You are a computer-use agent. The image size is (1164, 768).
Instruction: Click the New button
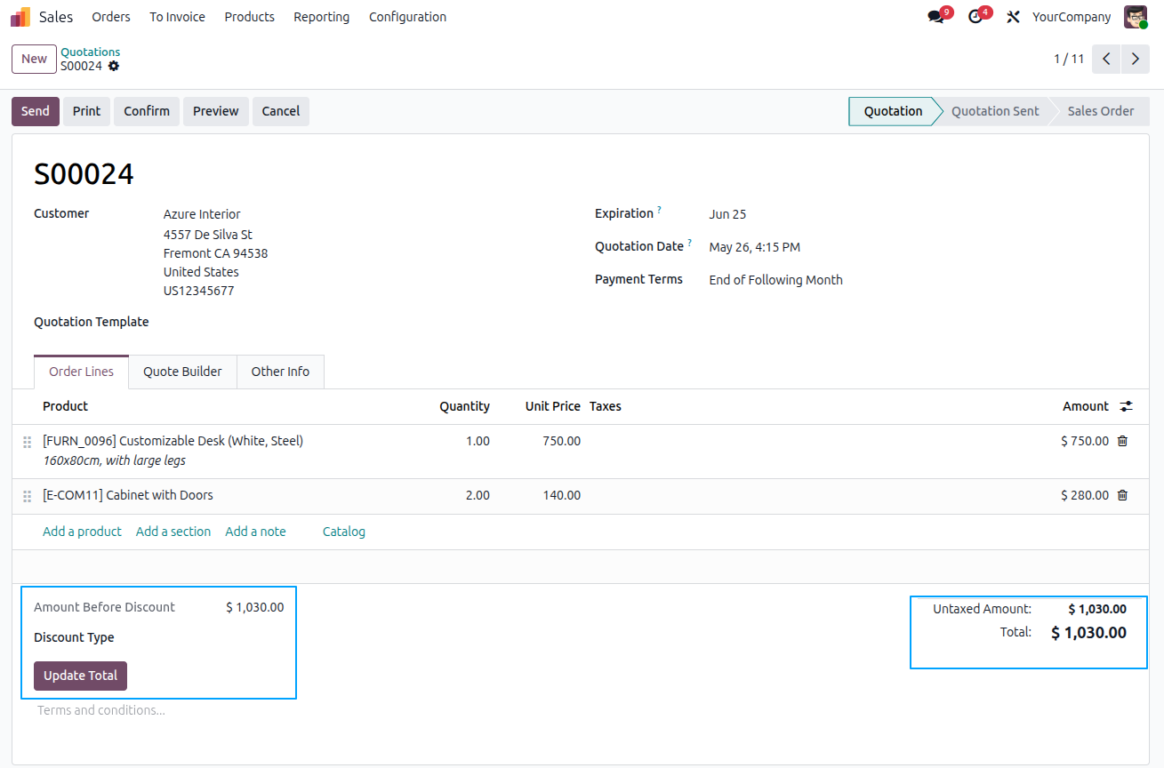(34, 59)
